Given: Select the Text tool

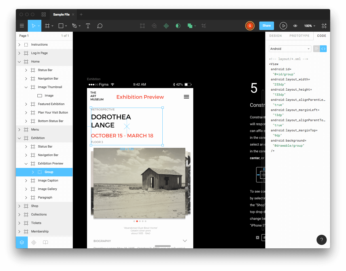Looking at the screenshot, I should (88, 26).
